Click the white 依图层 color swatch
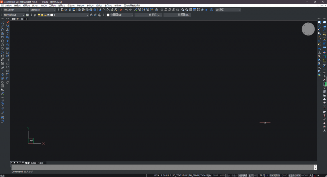The width and height of the screenshot is (327, 177). 108,15
